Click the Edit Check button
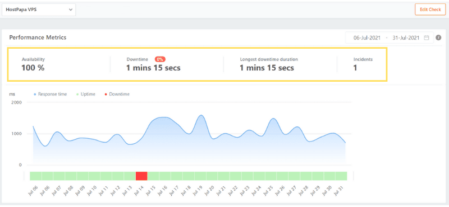 pos(430,10)
